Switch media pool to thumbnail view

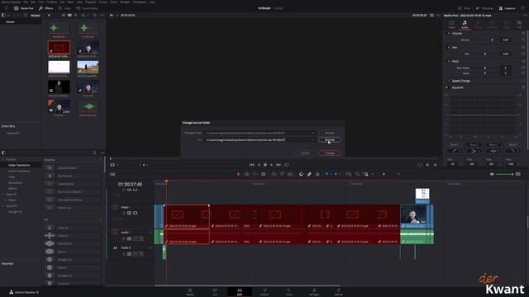(x=69, y=15)
